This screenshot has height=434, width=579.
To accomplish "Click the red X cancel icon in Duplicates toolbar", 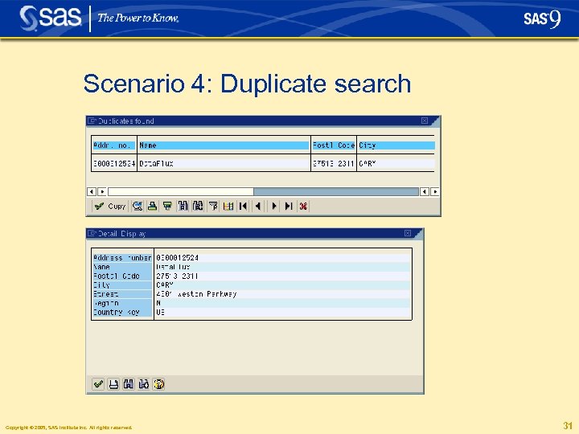I will pos(303,206).
